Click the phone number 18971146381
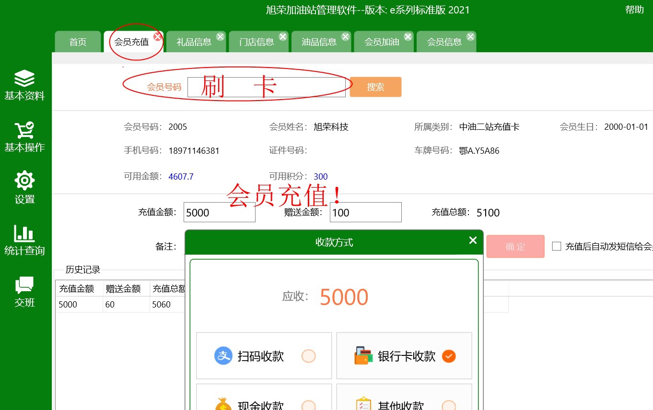 click(x=194, y=151)
